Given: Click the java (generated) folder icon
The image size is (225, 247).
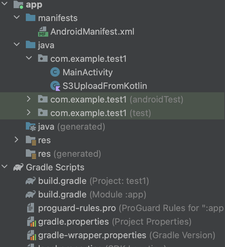Looking at the screenshot, I should [x=31, y=127].
